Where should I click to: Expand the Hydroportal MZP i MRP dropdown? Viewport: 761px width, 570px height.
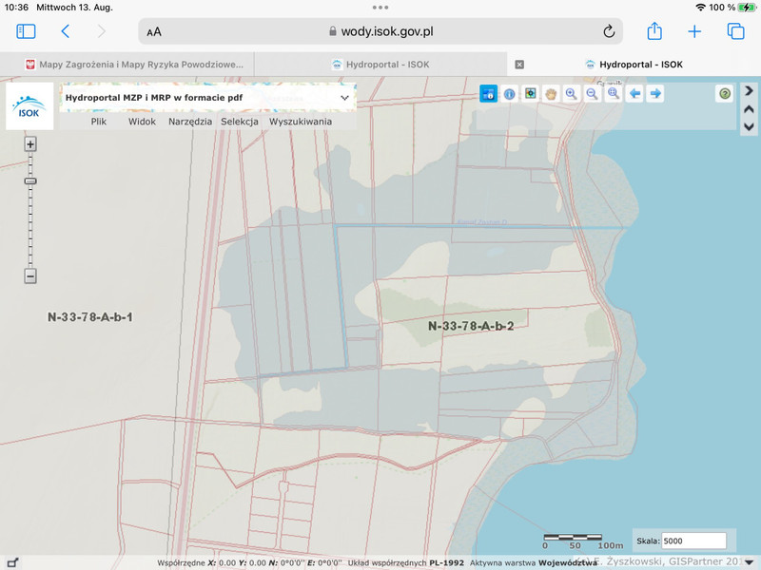[x=344, y=97]
